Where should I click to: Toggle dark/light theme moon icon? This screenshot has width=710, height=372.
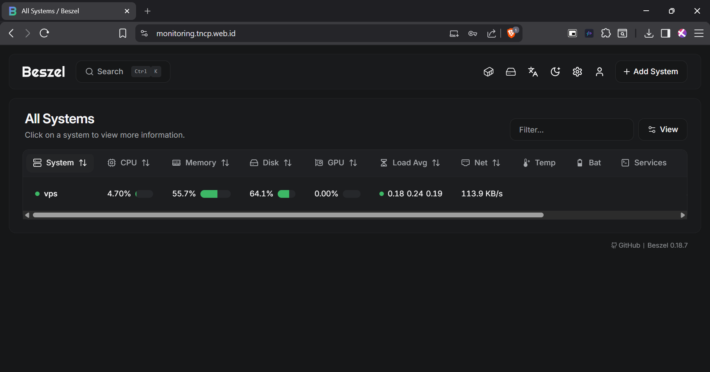[x=555, y=72]
